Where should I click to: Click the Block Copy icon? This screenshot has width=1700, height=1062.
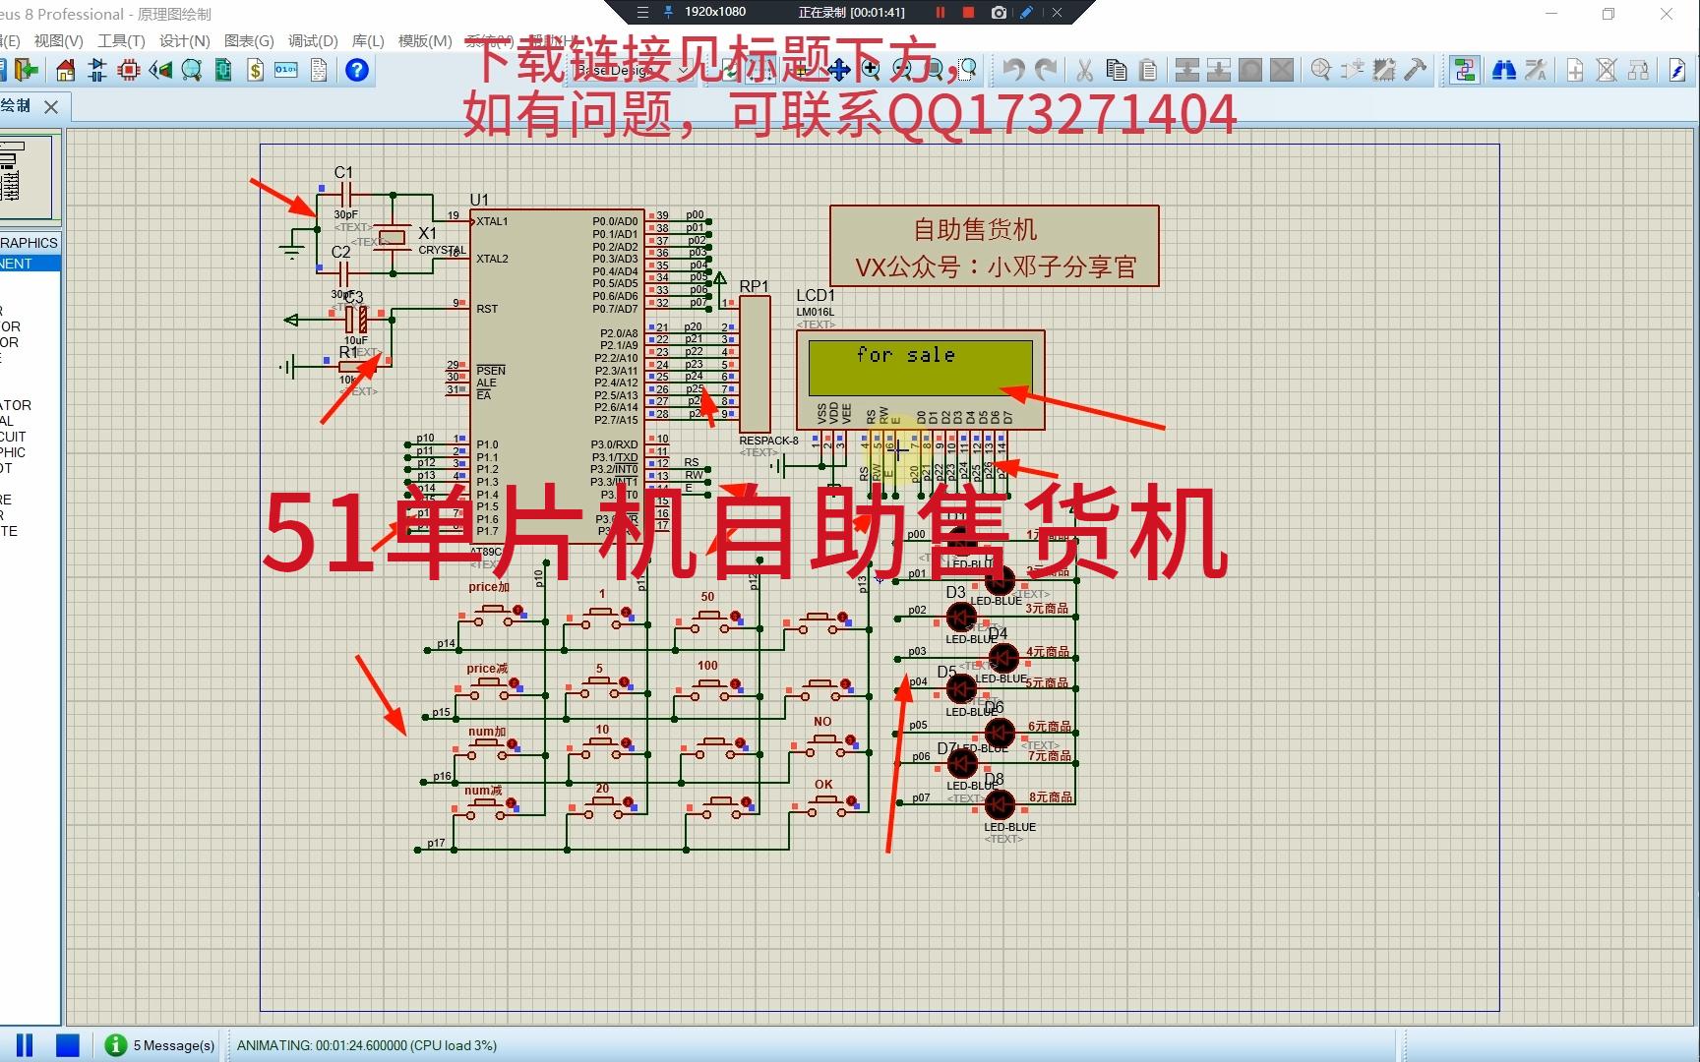click(1187, 70)
